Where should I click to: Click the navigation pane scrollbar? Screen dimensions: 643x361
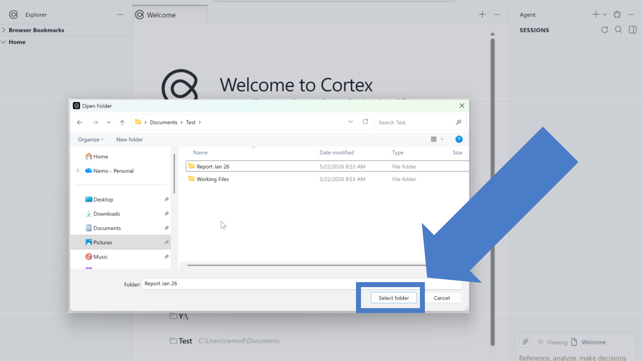(174, 174)
